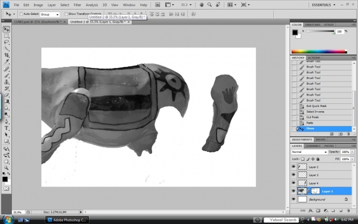Click the Windows Start button
The width and height of the screenshot is (358, 224).
(8, 220)
